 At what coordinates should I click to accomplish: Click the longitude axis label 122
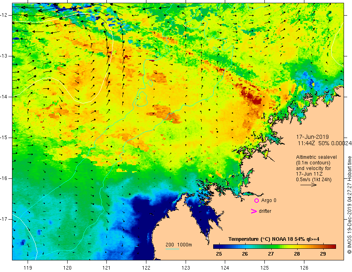(x=146, y=268)
